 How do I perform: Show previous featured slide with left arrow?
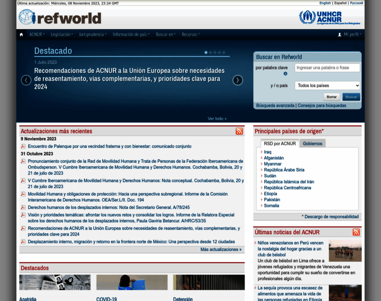tap(26, 80)
